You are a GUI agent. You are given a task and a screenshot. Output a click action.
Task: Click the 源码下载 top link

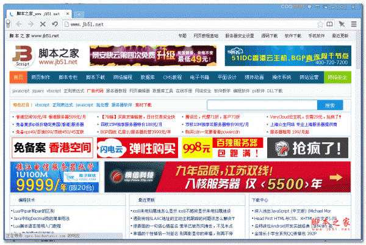pos(270,36)
